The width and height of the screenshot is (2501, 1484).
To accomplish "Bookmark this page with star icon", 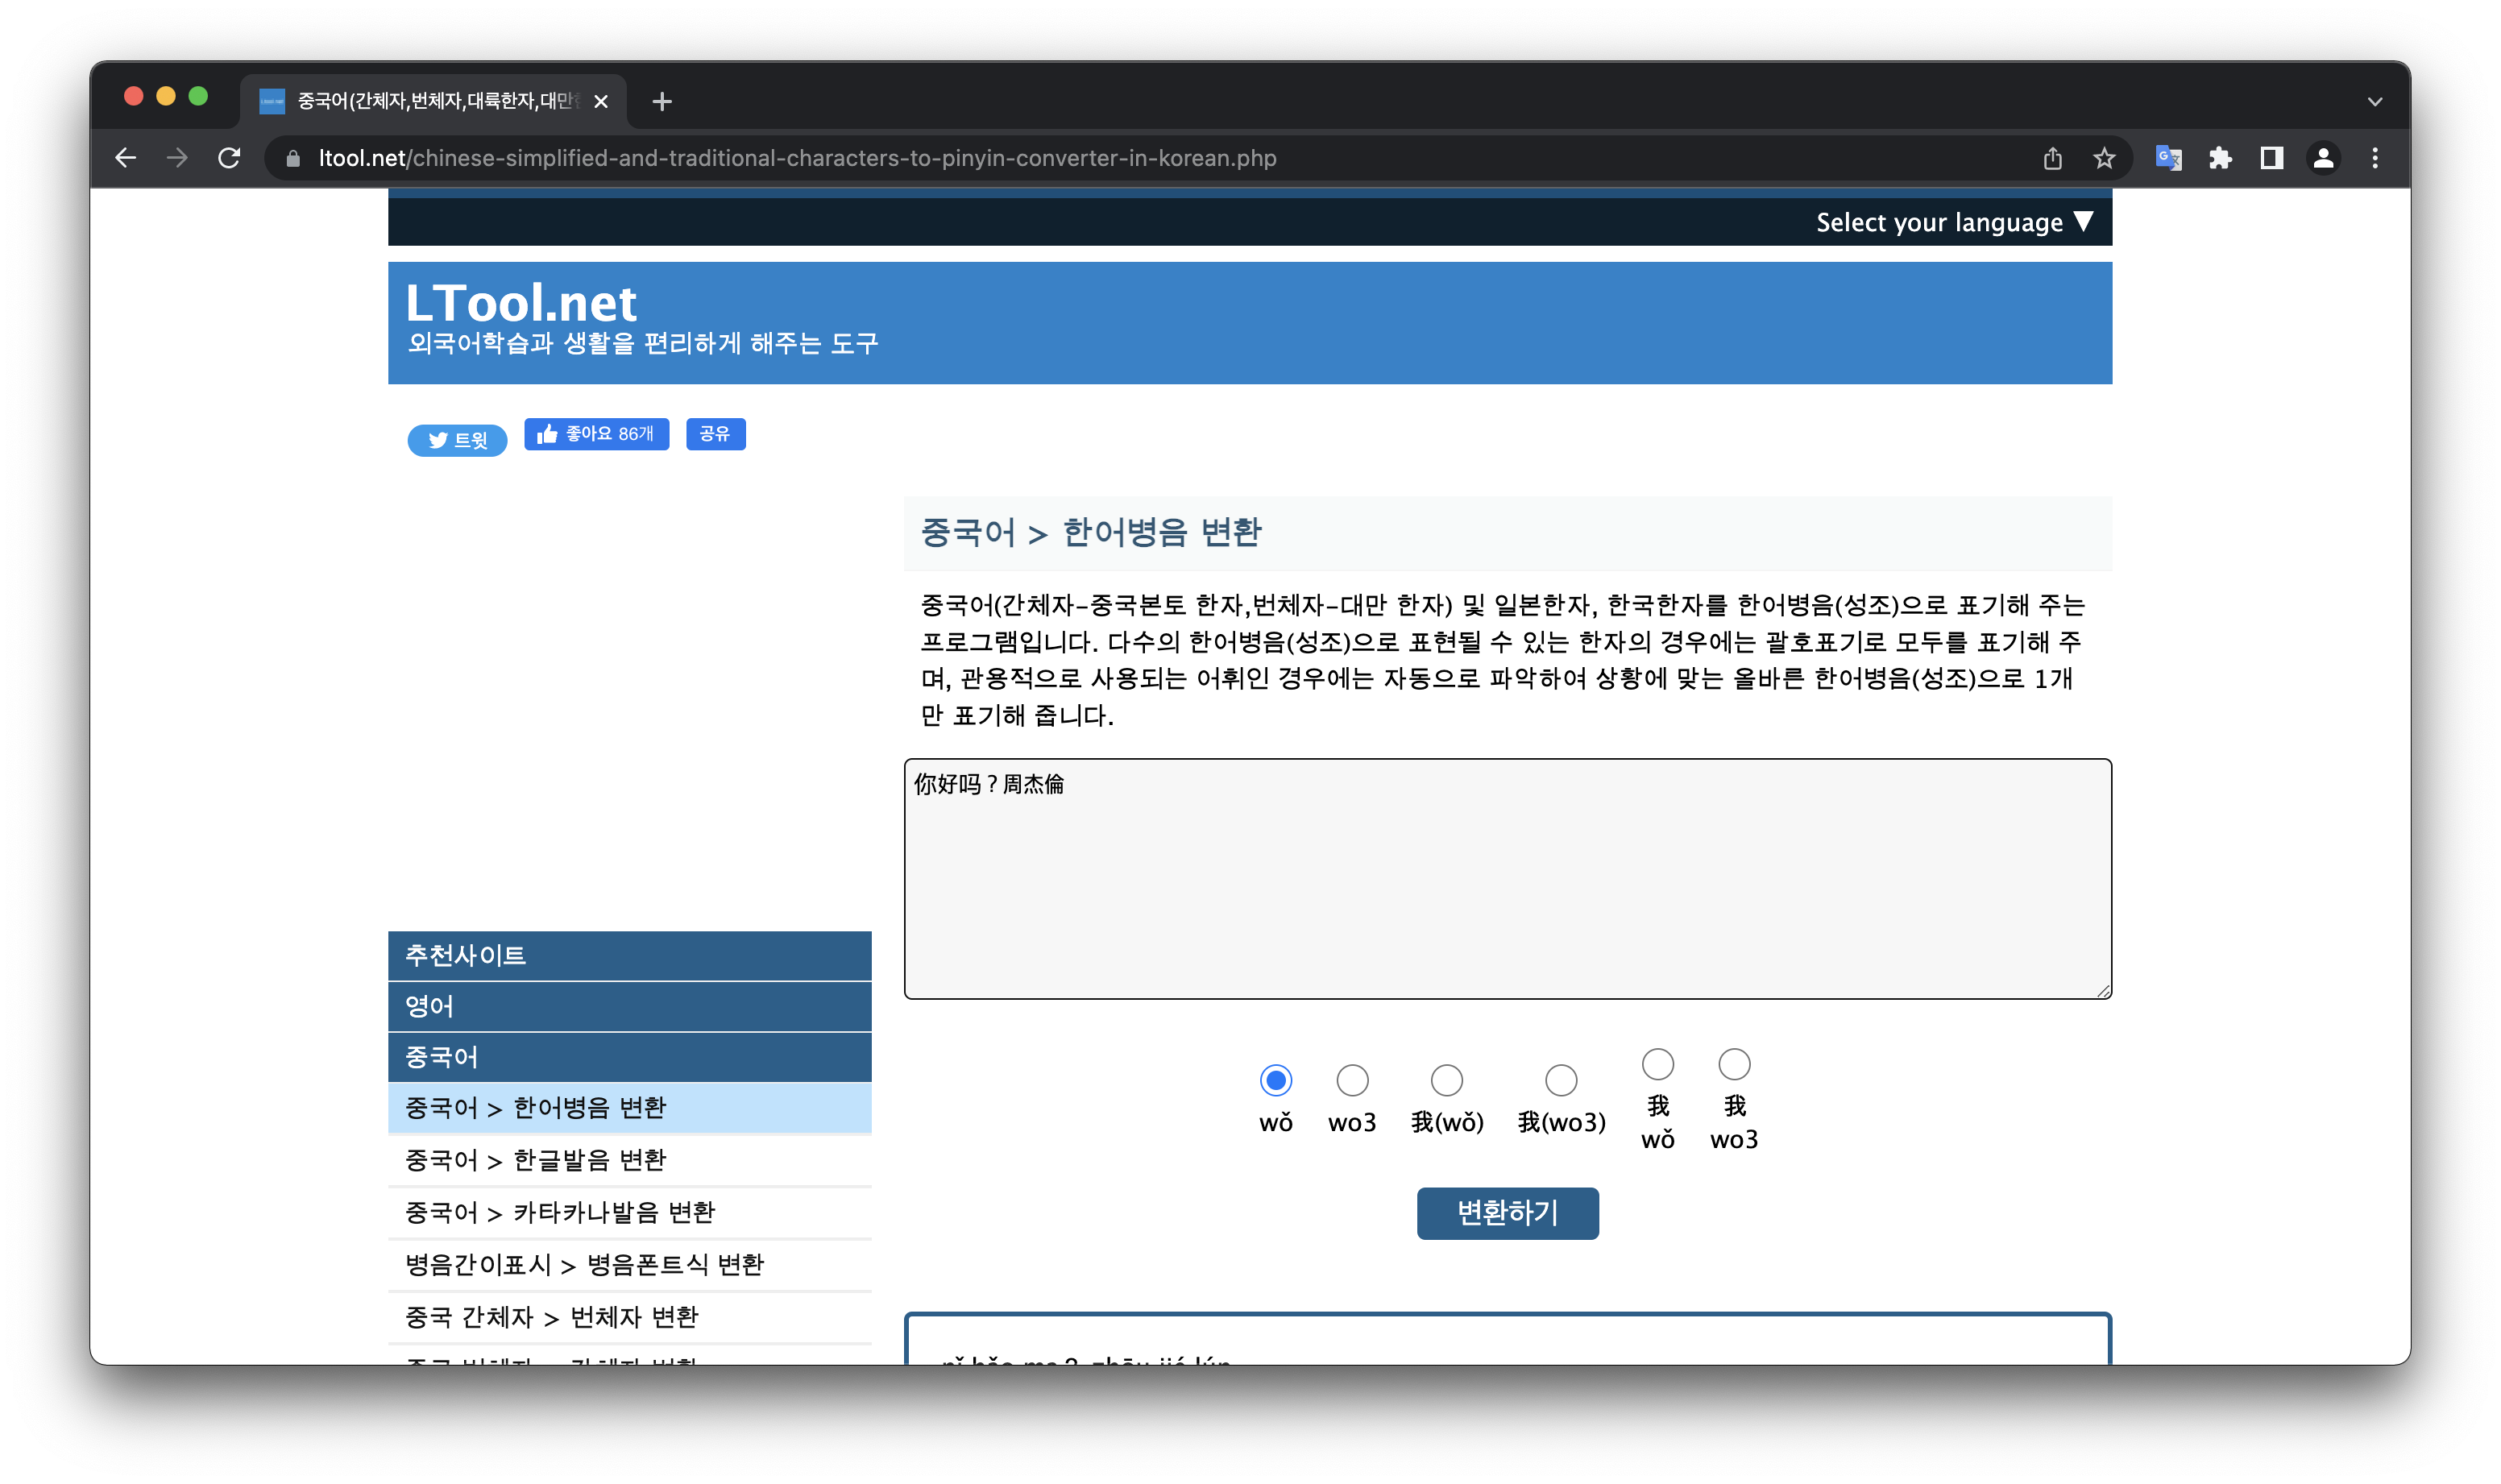I will point(2104,158).
